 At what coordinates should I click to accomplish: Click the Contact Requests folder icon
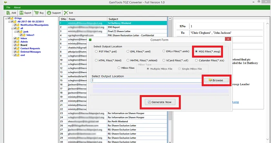tap(18, 48)
